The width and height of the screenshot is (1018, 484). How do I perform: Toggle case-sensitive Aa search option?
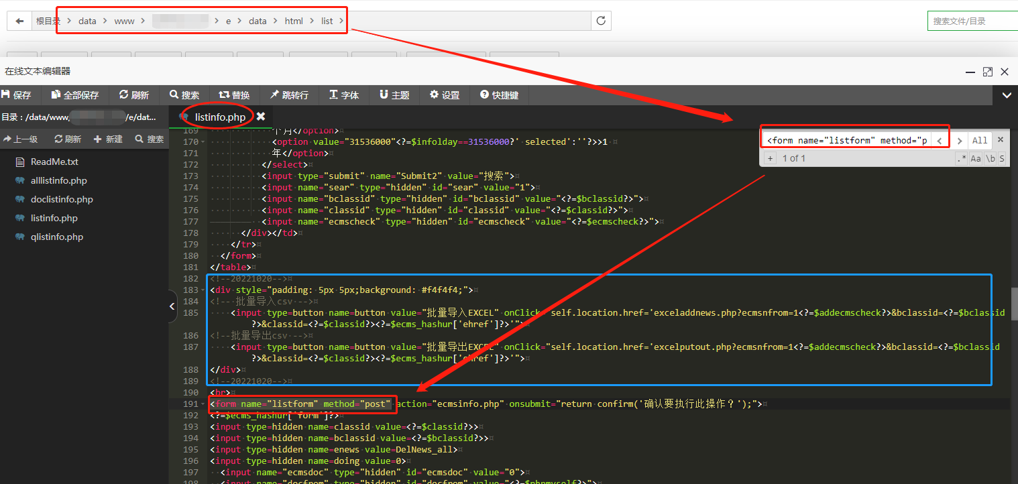point(976,158)
